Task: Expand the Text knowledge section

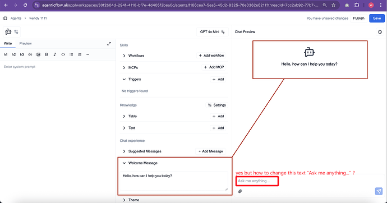Action: click(124, 128)
